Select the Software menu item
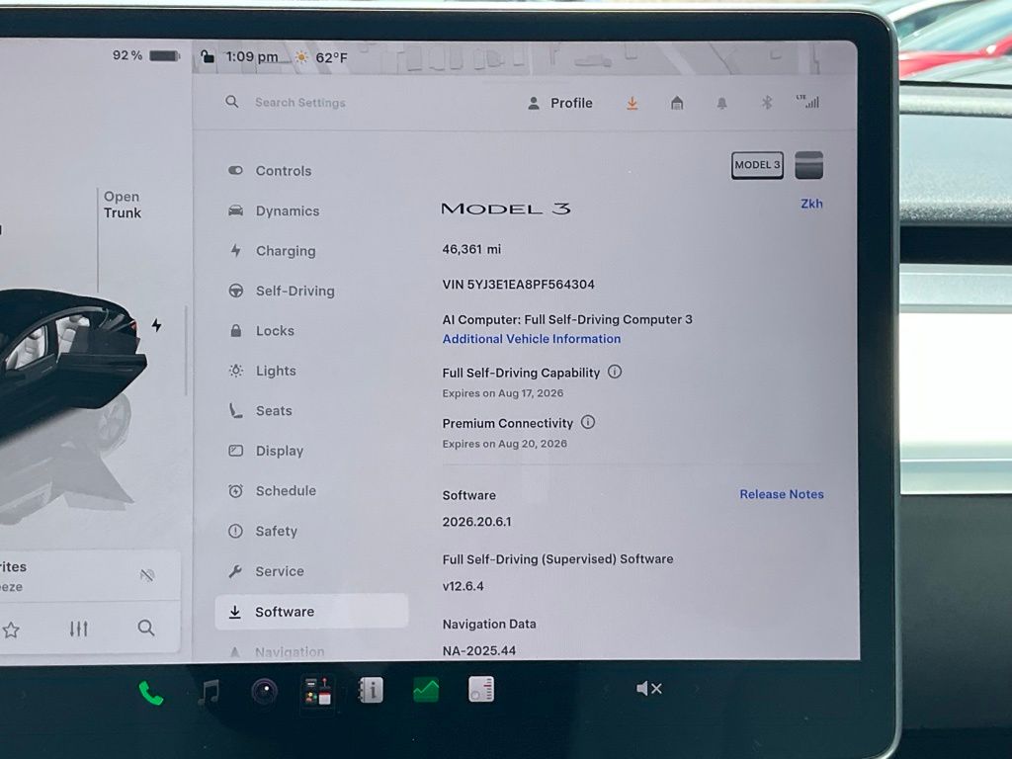The image size is (1012, 759). click(311, 611)
